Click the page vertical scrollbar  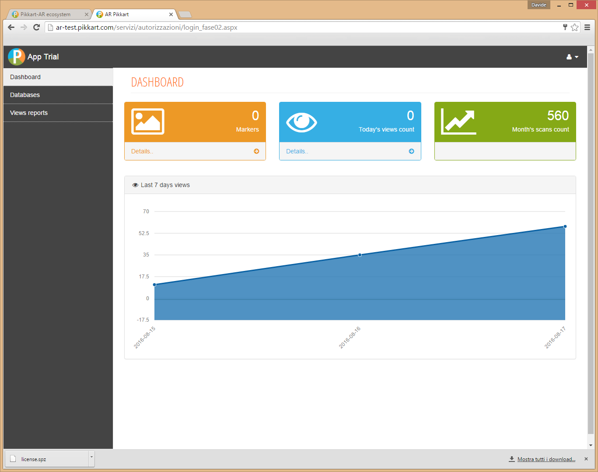(x=591, y=244)
